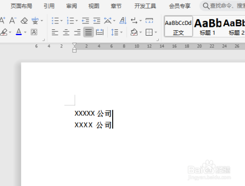This screenshot has height=186, width=245.
Task: Set line spacing
Action: 115,32
